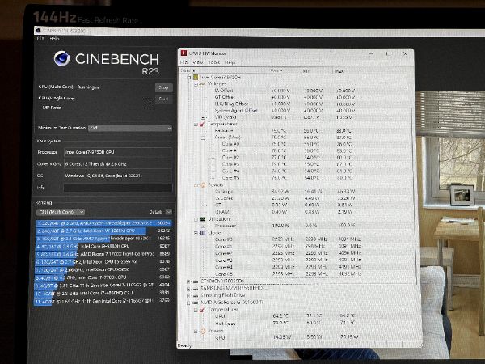
Task: Collapse the CPU Powers node
Action: [x=196, y=185]
